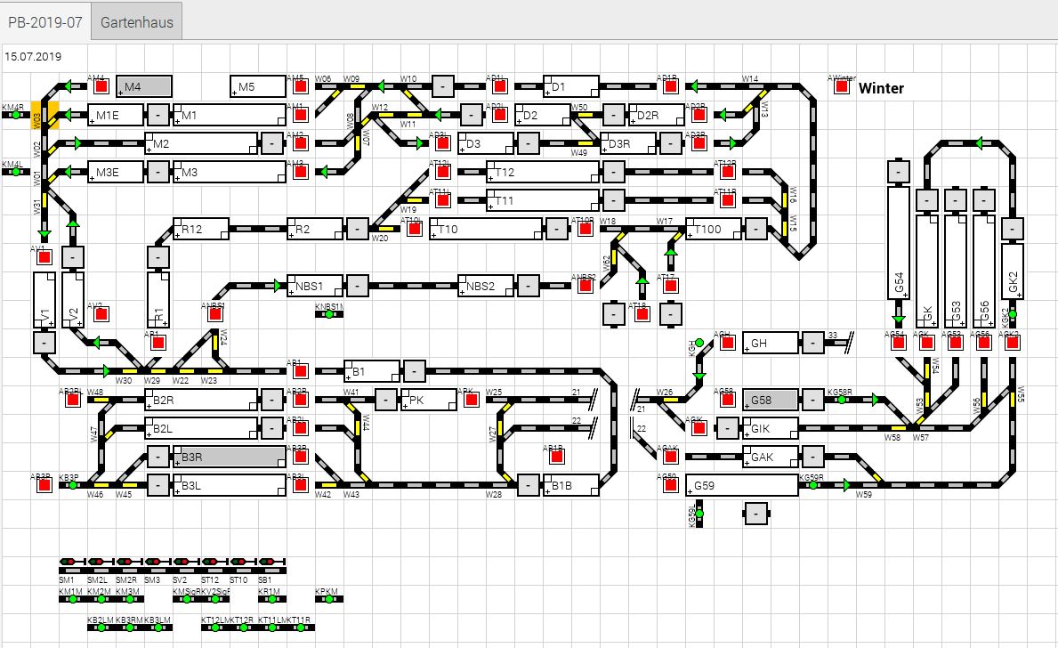This screenshot has width=1058, height=648.
Task: Toggle the red AM4 output switch
Action: point(101,87)
